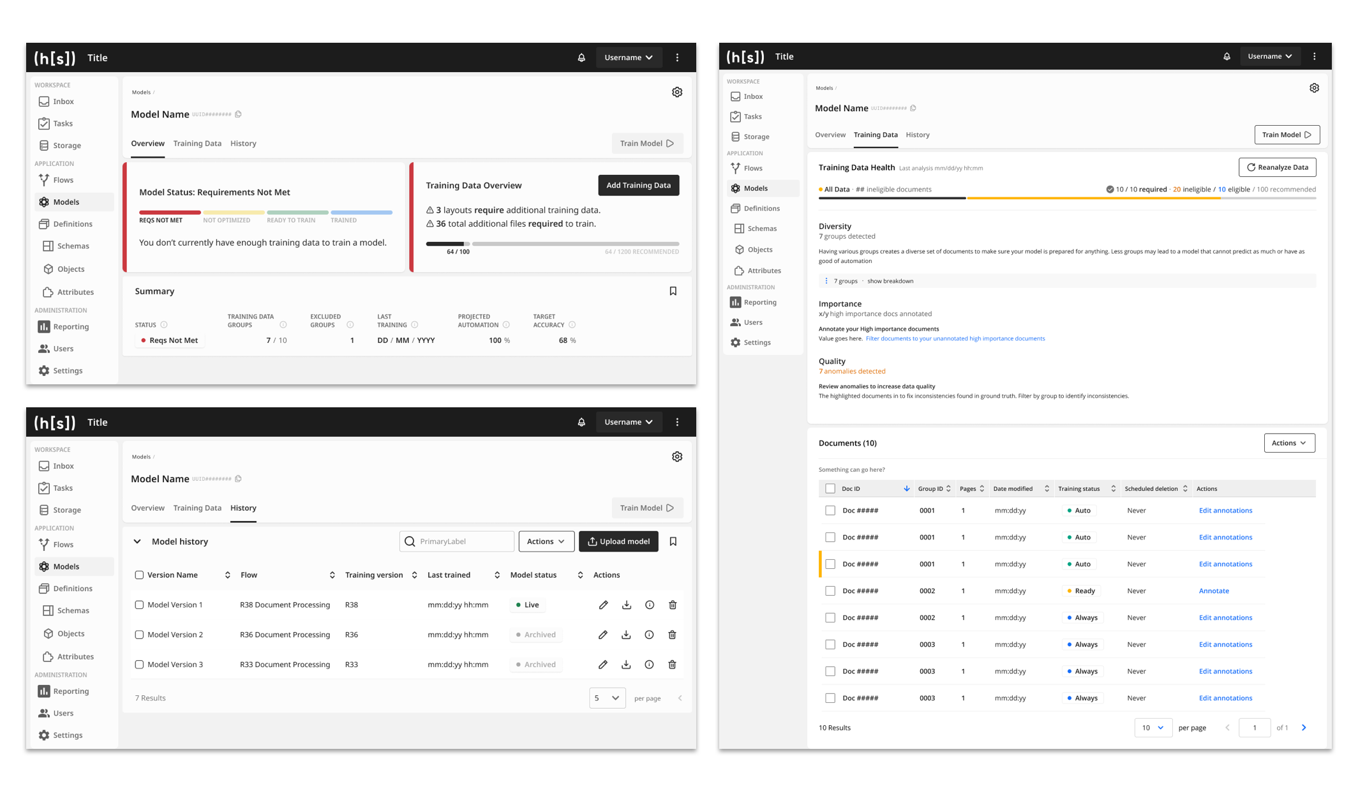Click the Annotate link for the Ready document
Screen dimensions: 1358x791
[1213, 591]
